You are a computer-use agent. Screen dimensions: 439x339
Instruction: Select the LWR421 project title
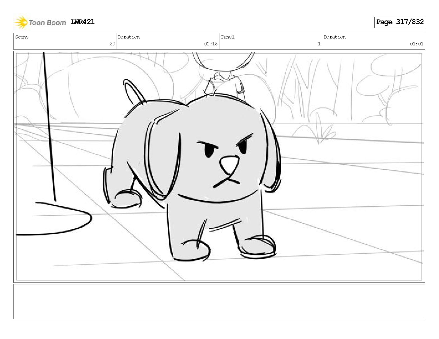pos(83,22)
